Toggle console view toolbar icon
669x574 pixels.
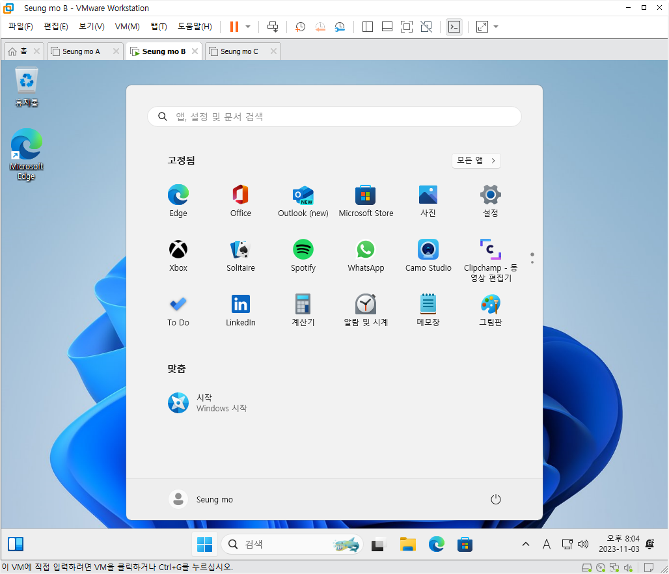[x=454, y=27]
